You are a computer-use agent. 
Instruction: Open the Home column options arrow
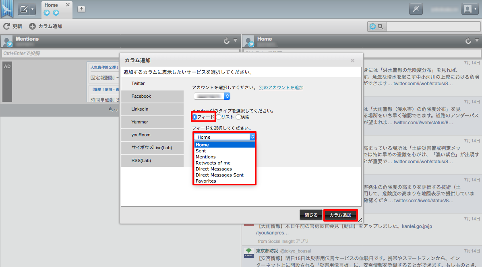point(477,41)
